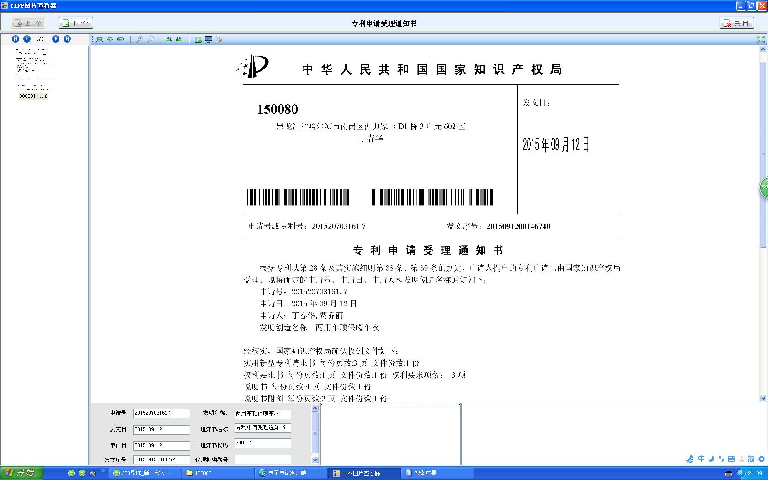Viewport: 768px width, 480px height.
Task: Expand hidden system tray icons arrow
Action: click(x=741, y=473)
